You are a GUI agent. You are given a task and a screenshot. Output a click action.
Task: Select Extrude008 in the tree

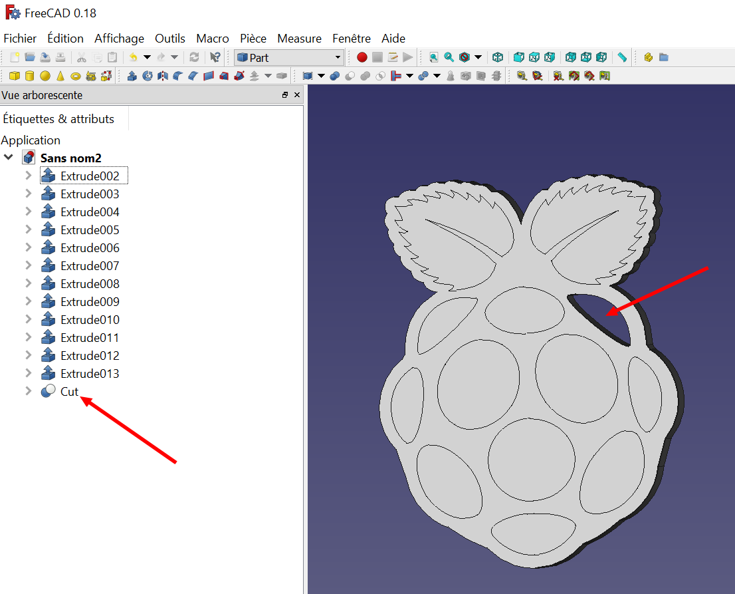(90, 284)
